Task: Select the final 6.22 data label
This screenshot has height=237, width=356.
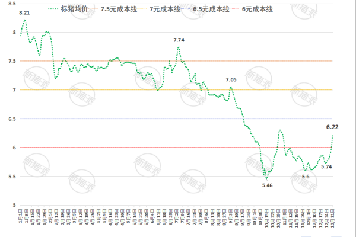Action: (333, 126)
